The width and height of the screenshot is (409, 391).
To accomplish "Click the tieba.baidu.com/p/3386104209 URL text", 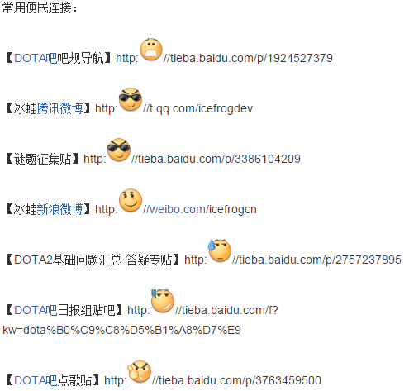I will tap(216, 160).
